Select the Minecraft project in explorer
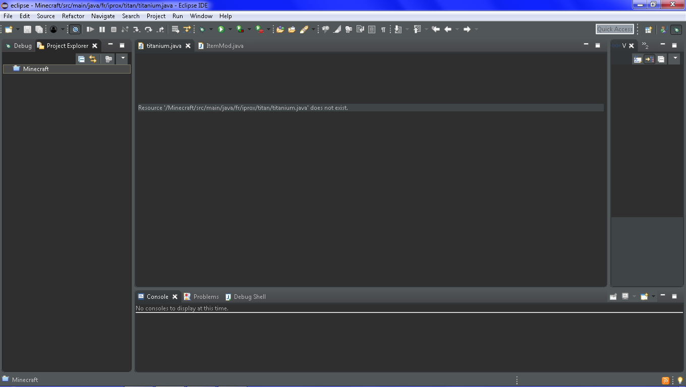Image resolution: width=686 pixels, height=389 pixels. [x=36, y=69]
